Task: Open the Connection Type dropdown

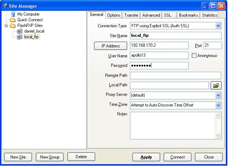Action: [x=218, y=26]
